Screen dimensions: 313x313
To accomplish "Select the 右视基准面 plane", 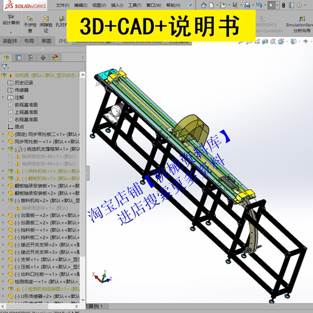I will (x=23, y=120).
